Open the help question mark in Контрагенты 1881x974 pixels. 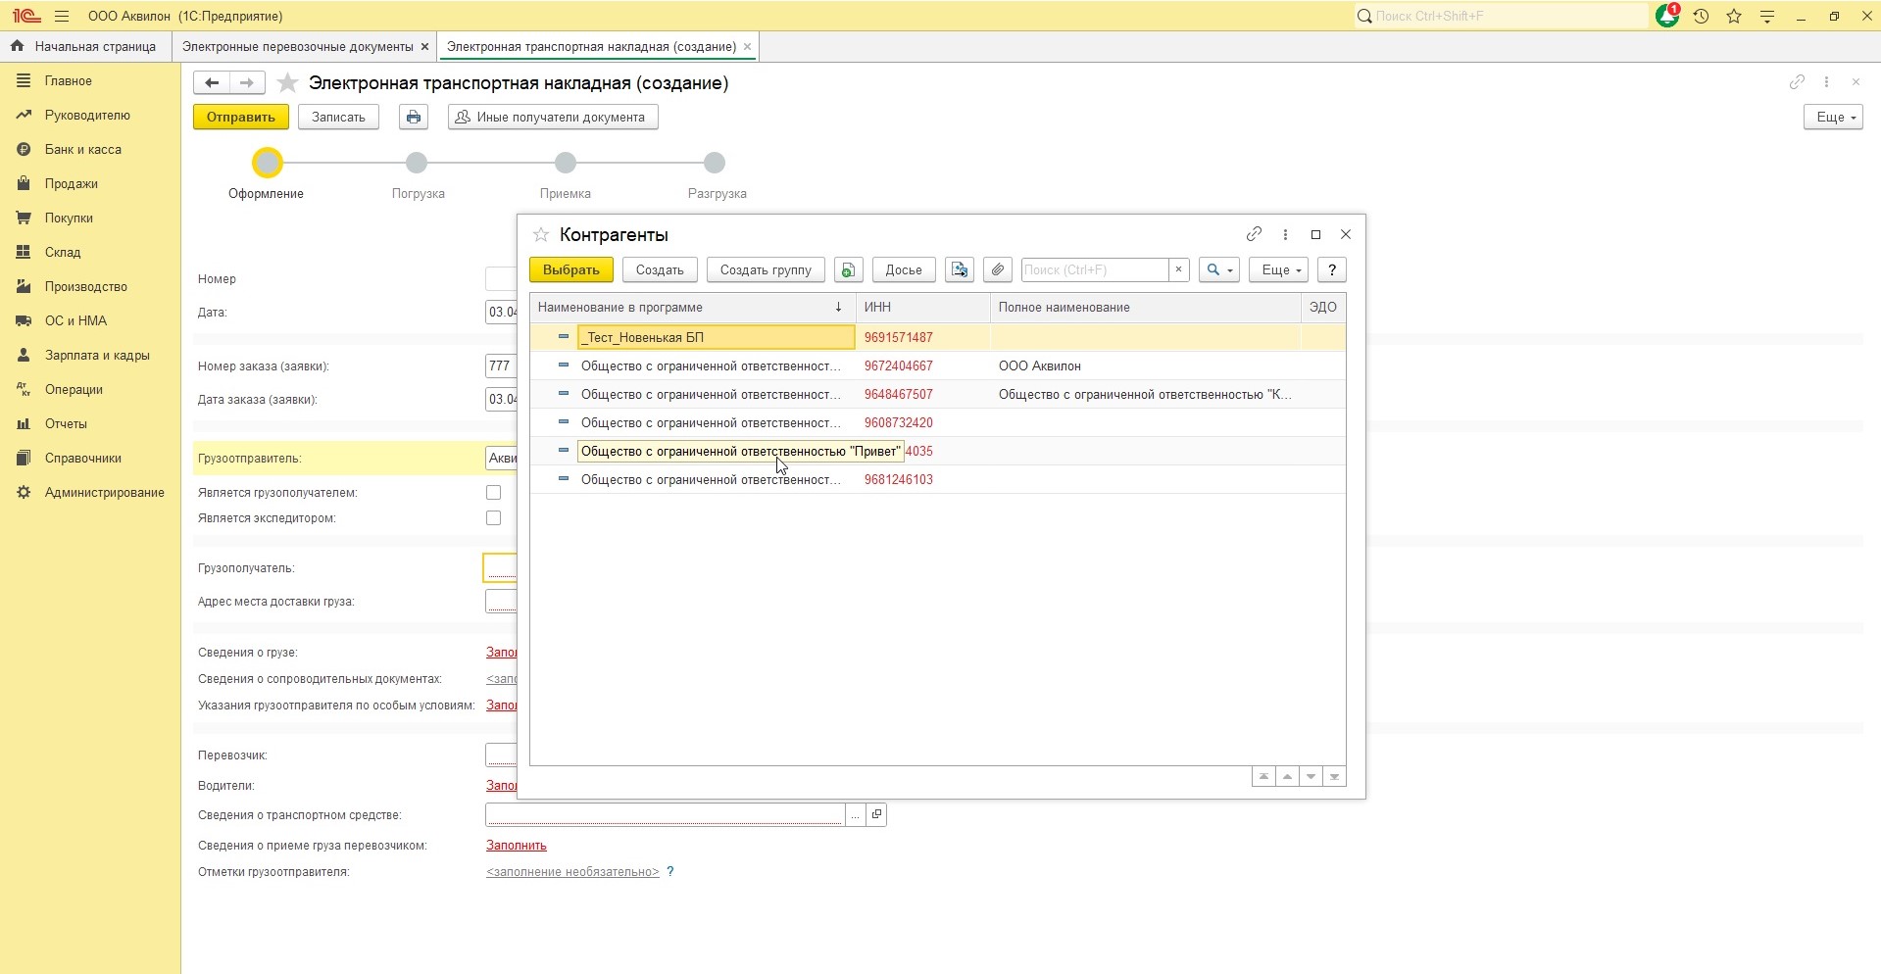tap(1332, 269)
